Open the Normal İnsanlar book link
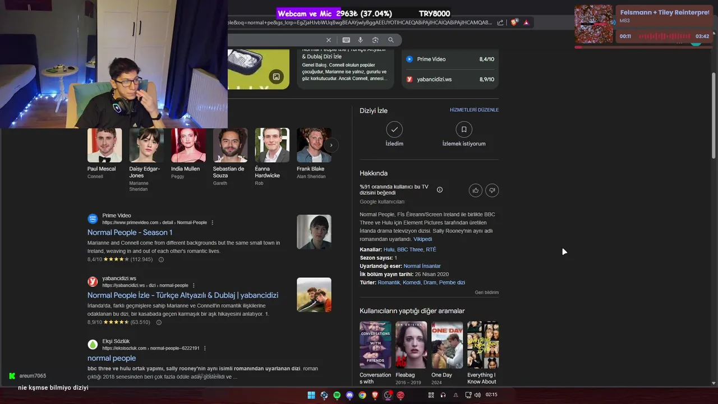Image resolution: width=718 pixels, height=404 pixels. point(422,266)
